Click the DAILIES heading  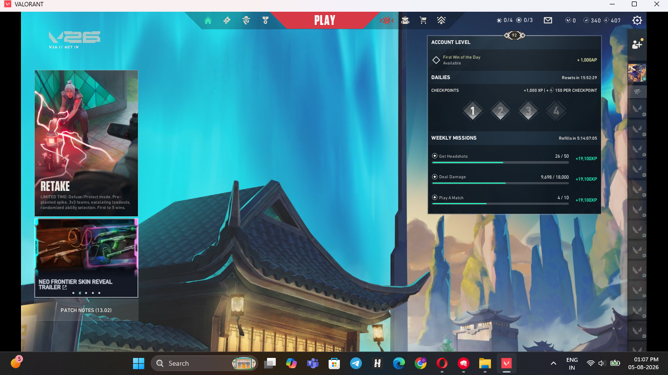tap(441, 77)
